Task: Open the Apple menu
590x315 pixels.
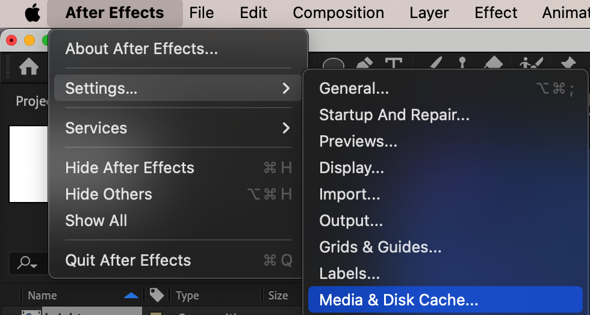Action: tap(32, 13)
